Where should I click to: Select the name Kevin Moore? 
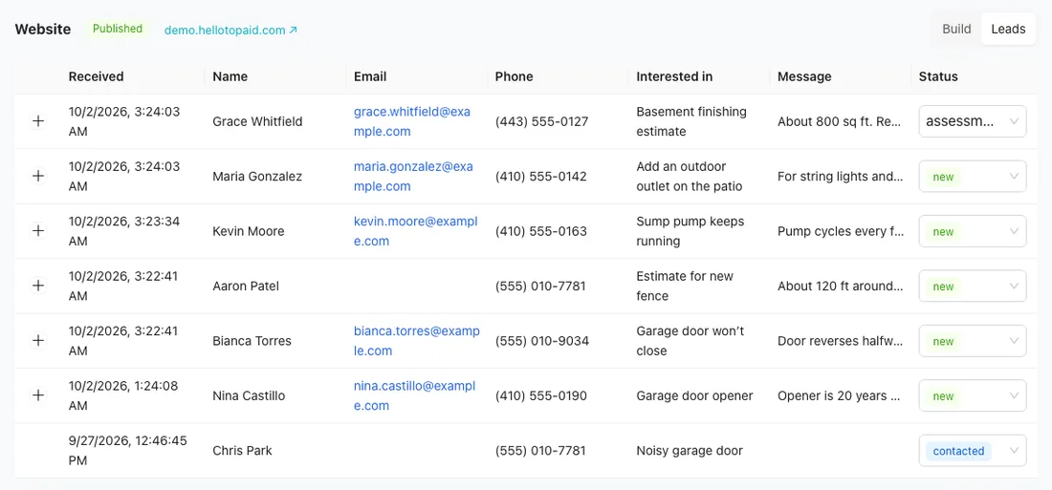249,231
